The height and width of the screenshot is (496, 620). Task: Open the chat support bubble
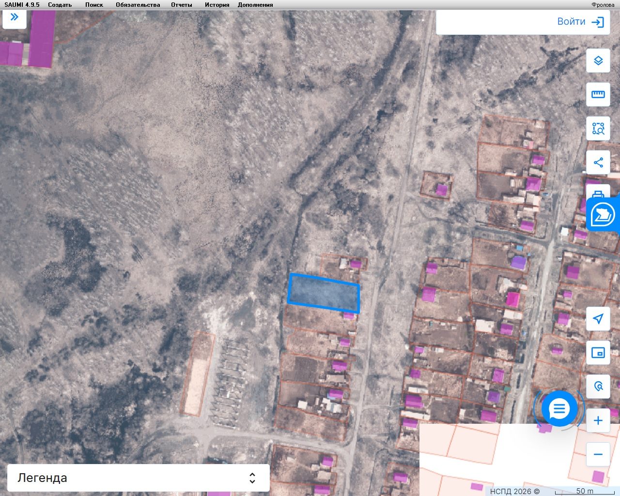point(559,409)
